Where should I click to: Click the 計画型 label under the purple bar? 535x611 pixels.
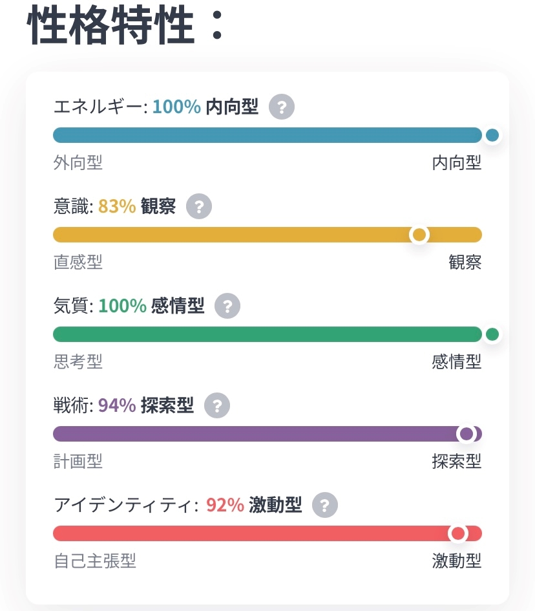click(x=78, y=461)
